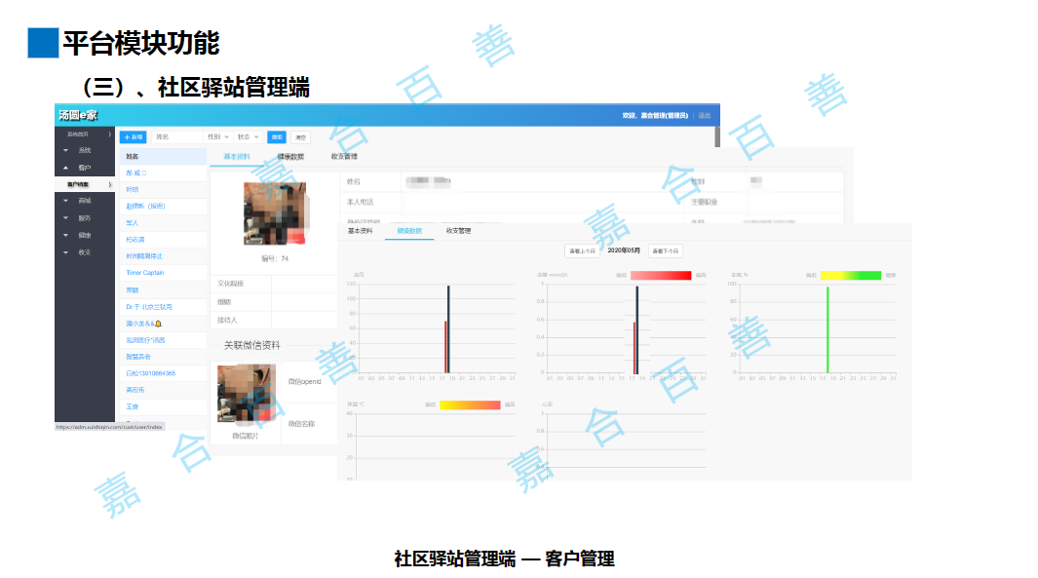Click the blue 新增 add button
Screen dimensions: 1038x578
(x=133, y=137)
